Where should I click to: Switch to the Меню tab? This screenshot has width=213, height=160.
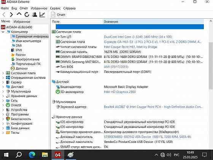point(6,21)
